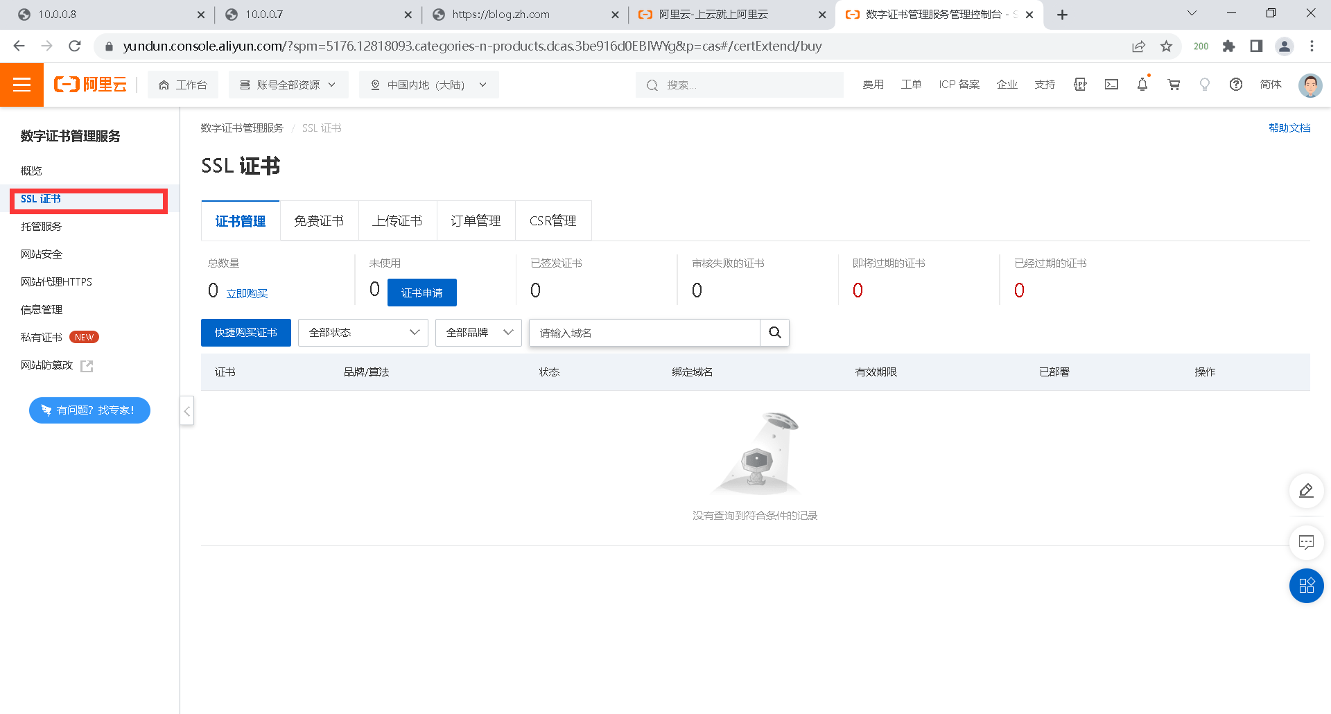This screenshot has height=714, width=1331.
Task: Switch to the 免费证书 tab
Action: (x=319, y=221)
